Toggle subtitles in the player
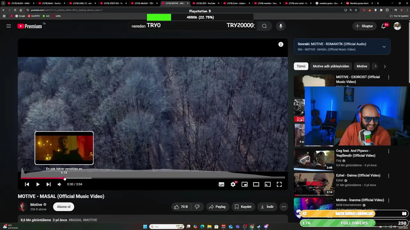The image size is (410, 230). pyautogui.click(x=221, y=184)
